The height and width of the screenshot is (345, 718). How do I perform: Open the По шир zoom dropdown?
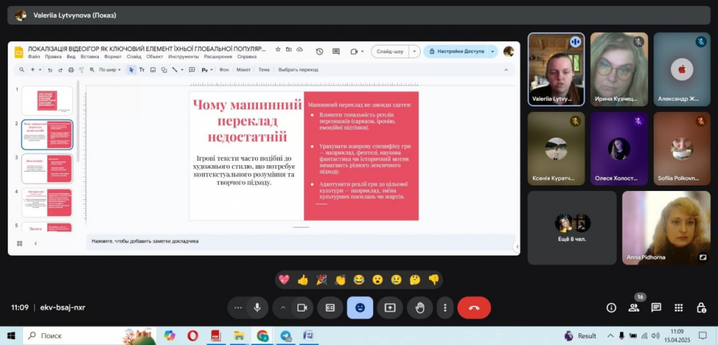pos(109,70)
